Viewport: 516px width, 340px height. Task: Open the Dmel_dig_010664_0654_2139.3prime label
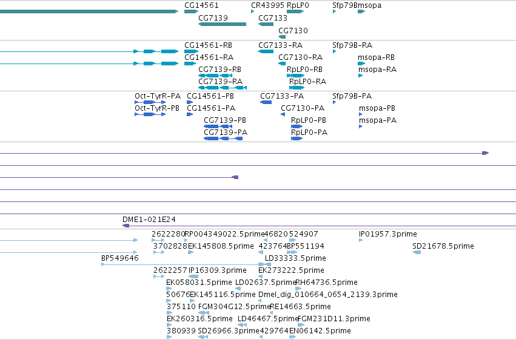coord(328,295)
